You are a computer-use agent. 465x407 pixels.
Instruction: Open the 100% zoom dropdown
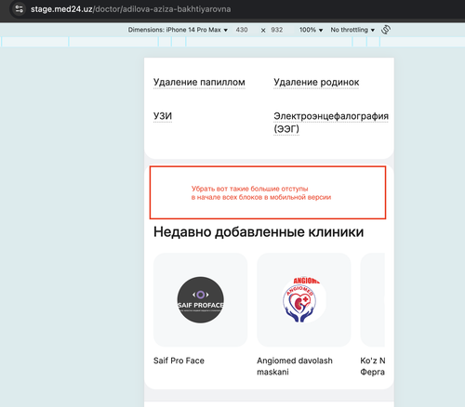point(311,30)
